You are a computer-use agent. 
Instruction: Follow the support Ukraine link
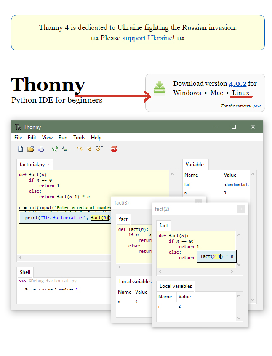(x=147, y=38)
